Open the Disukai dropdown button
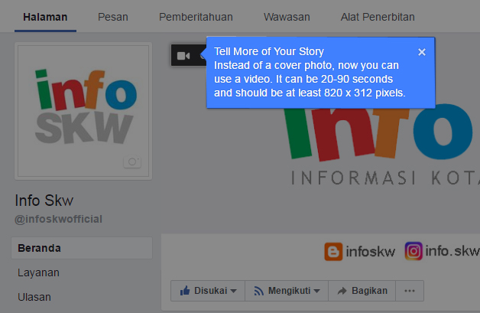 pos(208,291)
